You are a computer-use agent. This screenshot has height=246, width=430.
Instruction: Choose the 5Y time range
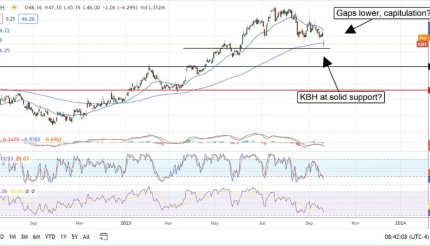click(74, 236)
